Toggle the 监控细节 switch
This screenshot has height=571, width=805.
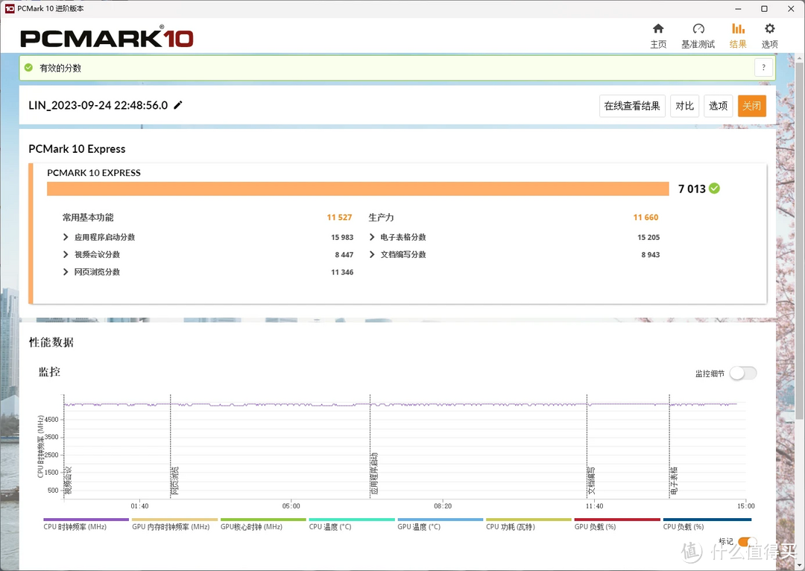point(743,373)
